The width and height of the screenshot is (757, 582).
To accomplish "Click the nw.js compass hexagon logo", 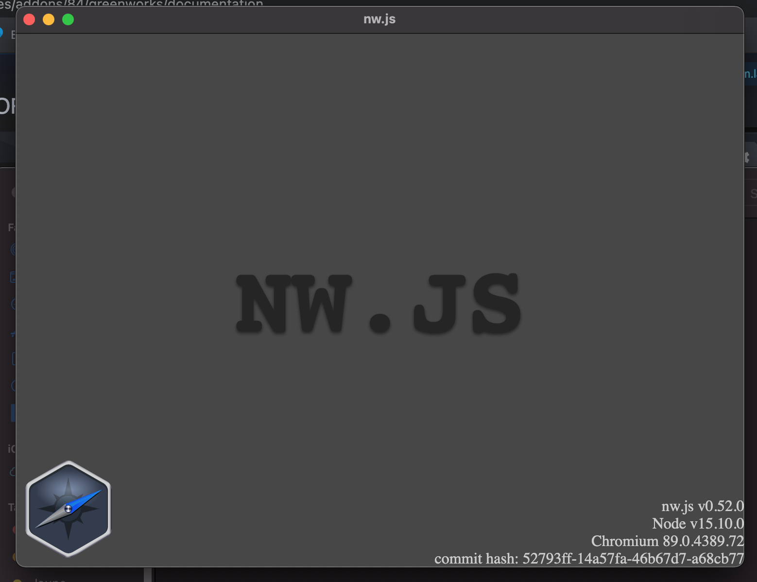I will [69, 509].
